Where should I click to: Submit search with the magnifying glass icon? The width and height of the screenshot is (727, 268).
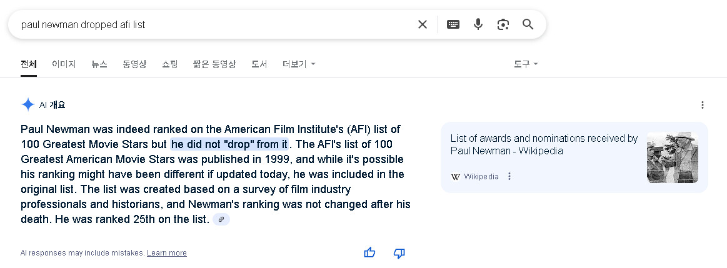[528, 24]
